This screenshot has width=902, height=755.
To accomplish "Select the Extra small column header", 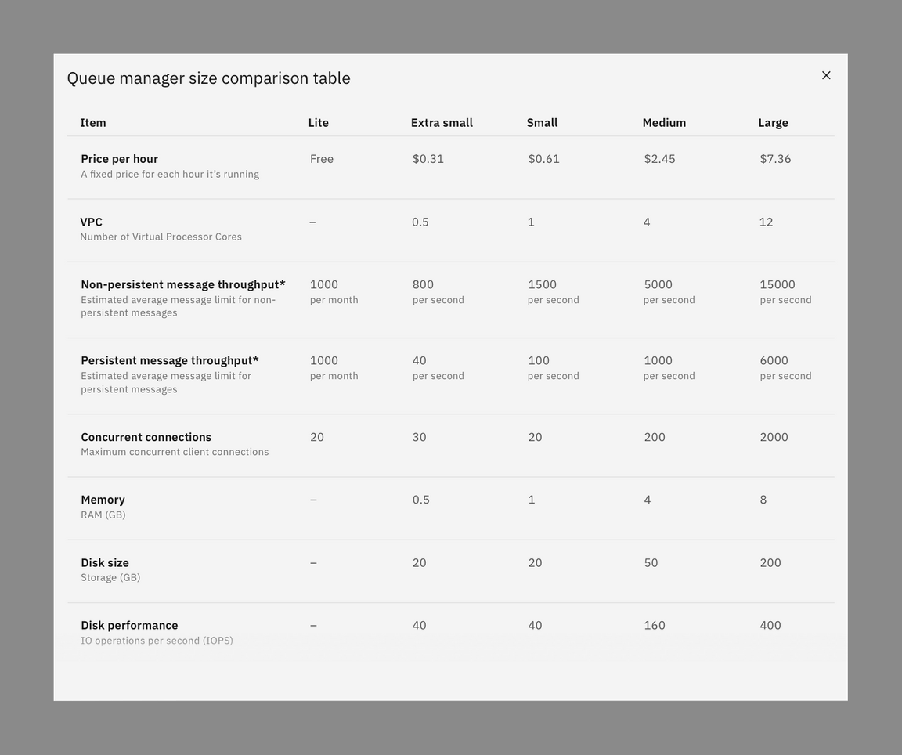I will (x=442, y=122).
